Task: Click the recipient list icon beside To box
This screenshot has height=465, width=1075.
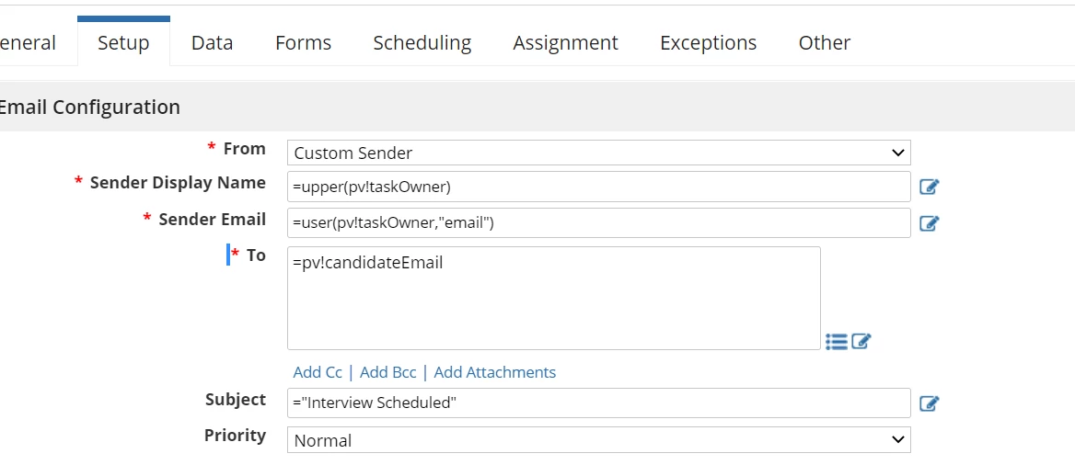Action: 837,341
